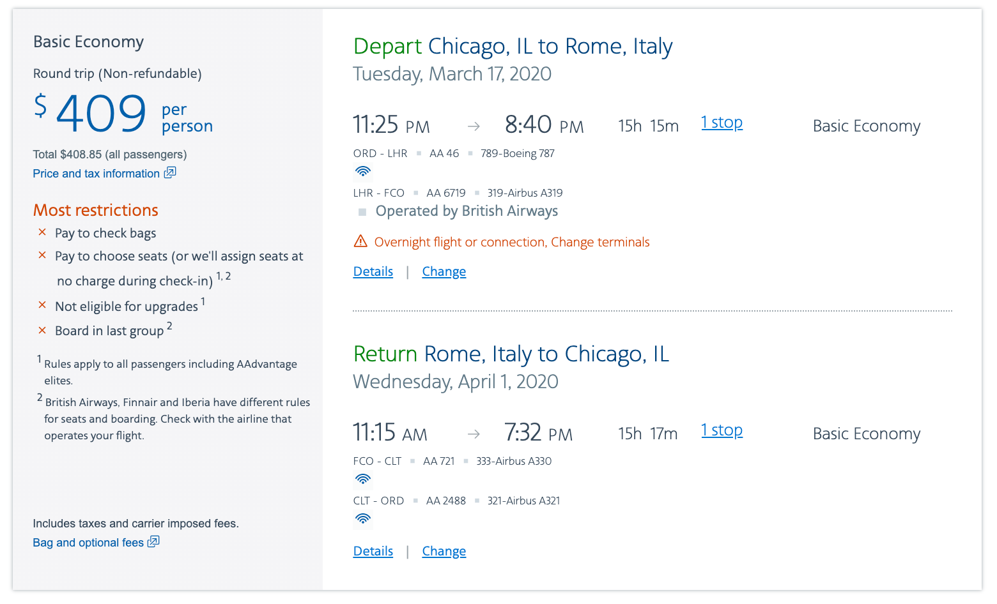This screenshot has height=604, width=997.
Task: Click the Wi-Fi icon under CLT - ORD flight
Action: [x=363, y=518]
